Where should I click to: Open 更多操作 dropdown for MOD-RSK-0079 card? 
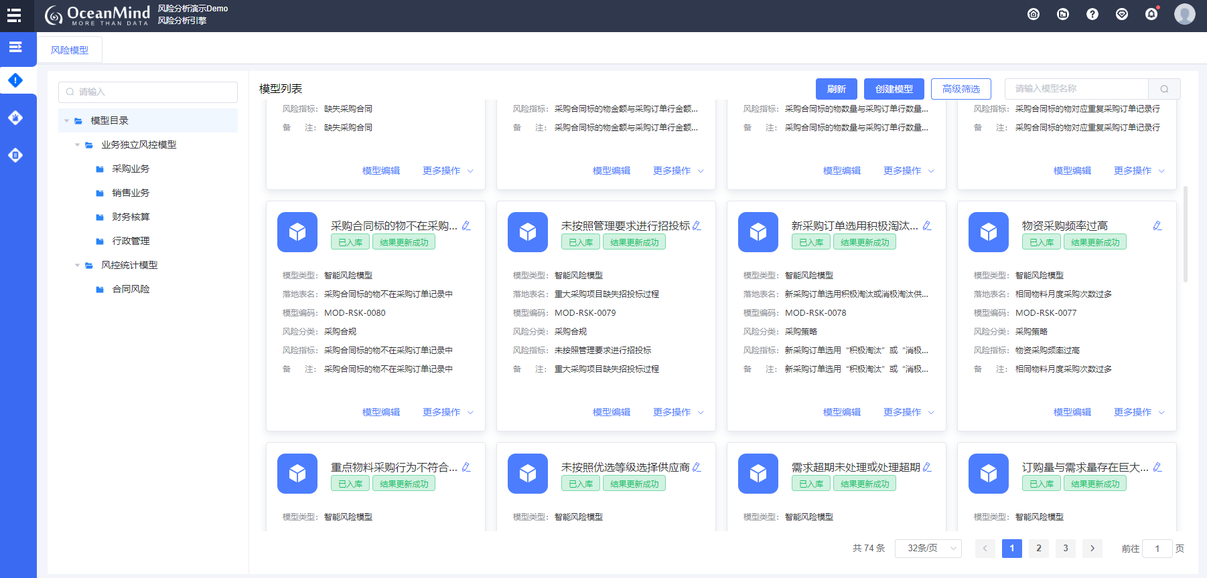[x=679, y=412]
